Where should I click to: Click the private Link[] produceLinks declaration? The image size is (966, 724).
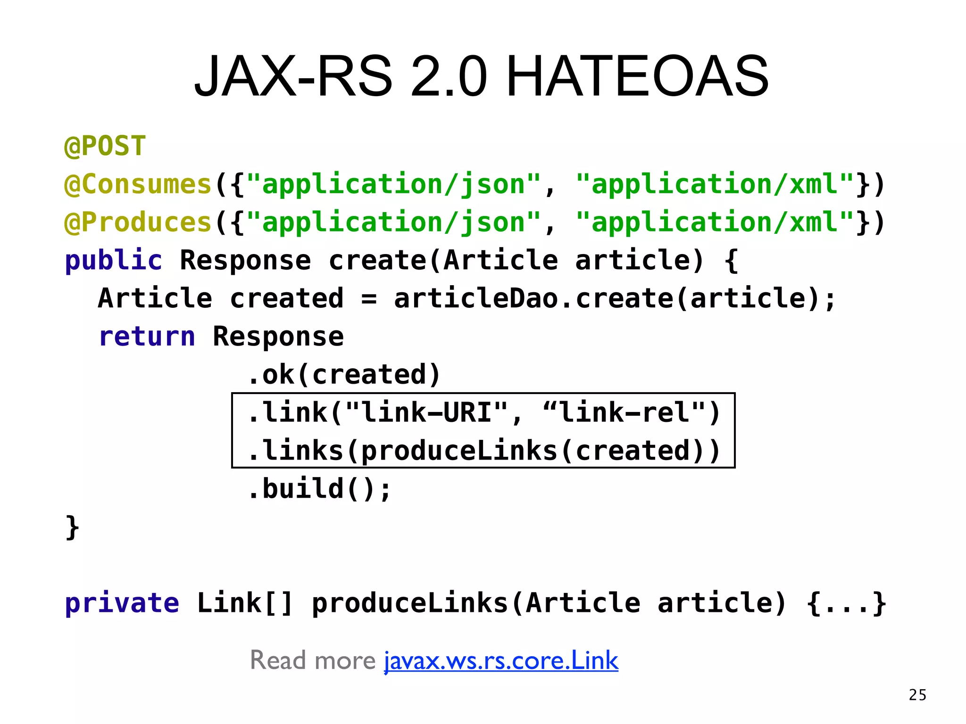coord(475,603)
